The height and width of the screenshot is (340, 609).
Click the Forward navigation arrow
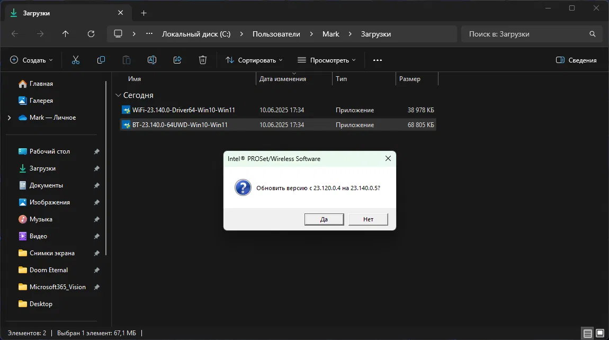click(x=40, y=34)
